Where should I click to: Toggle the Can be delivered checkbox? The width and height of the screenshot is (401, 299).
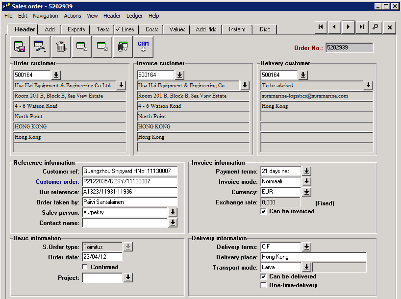click(263, 276)
